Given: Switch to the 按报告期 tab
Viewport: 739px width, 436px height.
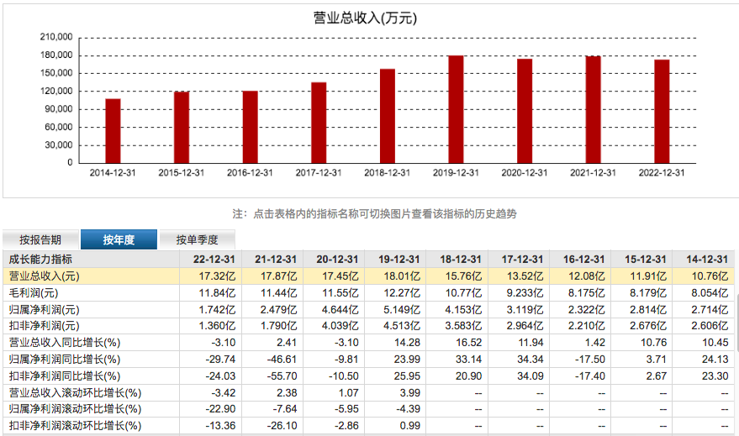Looking at the screenshot, I should coord(40,239).
